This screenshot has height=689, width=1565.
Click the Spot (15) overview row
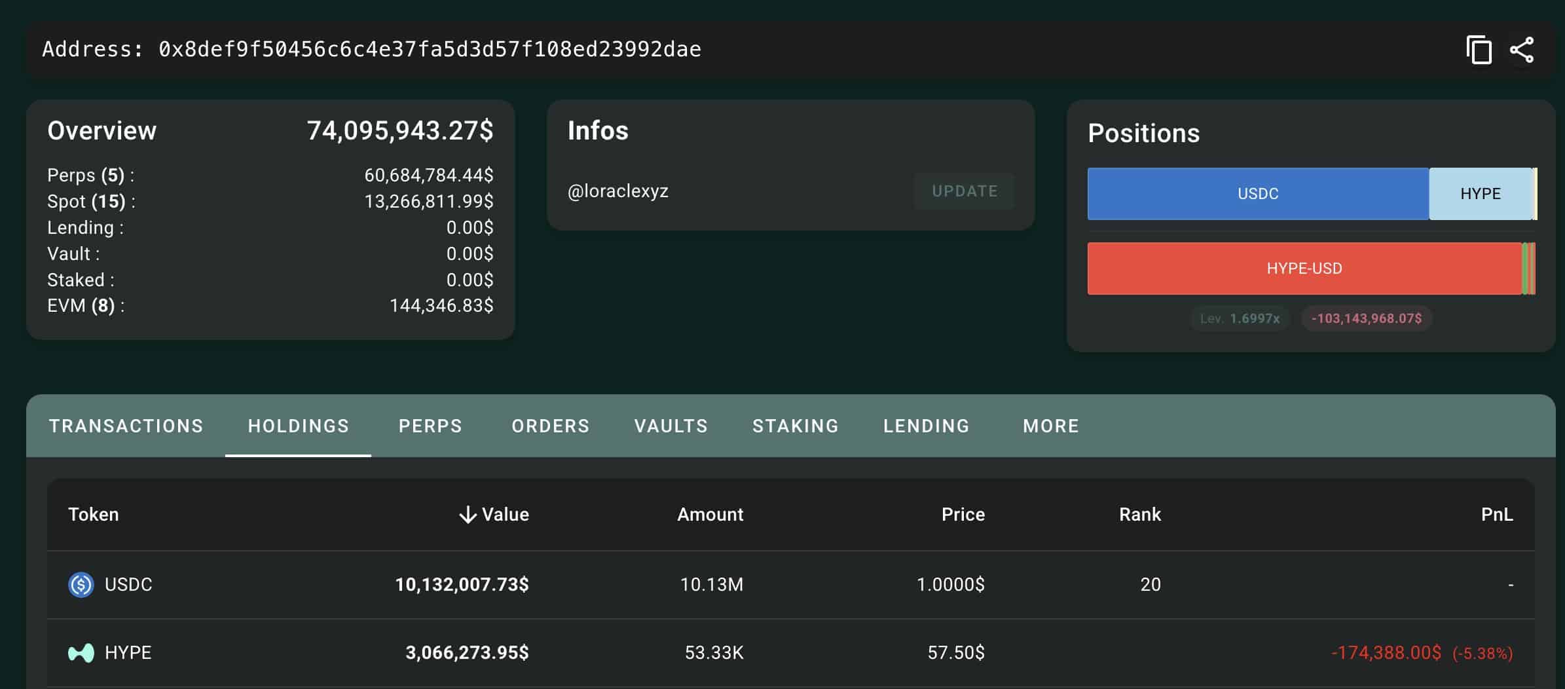click(270, 202)
